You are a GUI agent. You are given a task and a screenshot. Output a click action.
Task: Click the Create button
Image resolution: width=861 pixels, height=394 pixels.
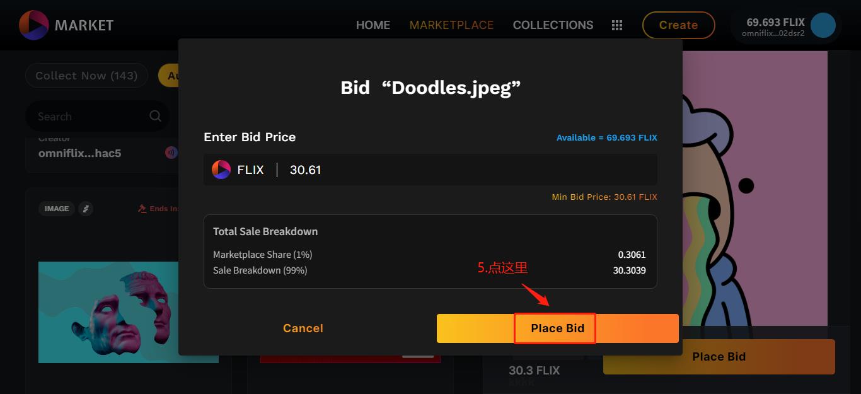tap(678, 25)
